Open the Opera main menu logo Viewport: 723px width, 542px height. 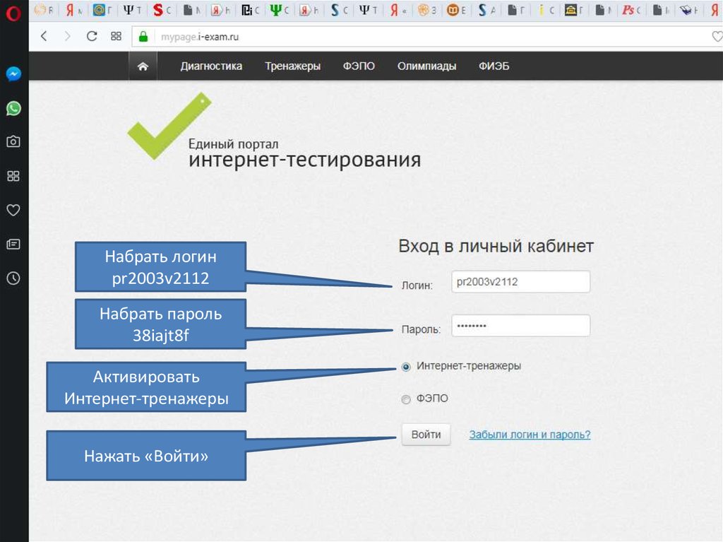click(x=13, y=13)
